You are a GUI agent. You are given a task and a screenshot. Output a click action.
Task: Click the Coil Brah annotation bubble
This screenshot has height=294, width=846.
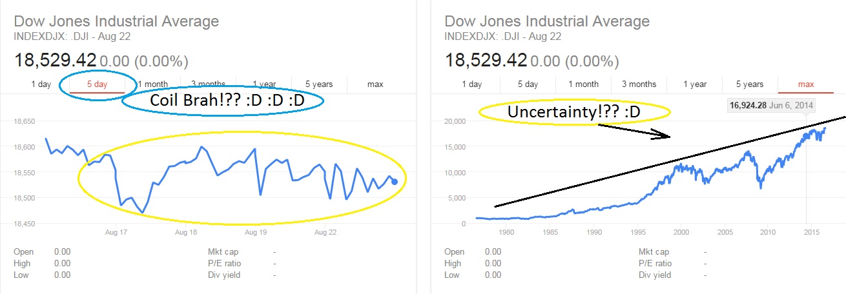pyautogui.click(x=223, y=101)
